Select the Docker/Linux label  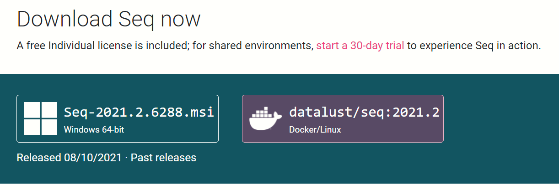[x=315, y=129]
